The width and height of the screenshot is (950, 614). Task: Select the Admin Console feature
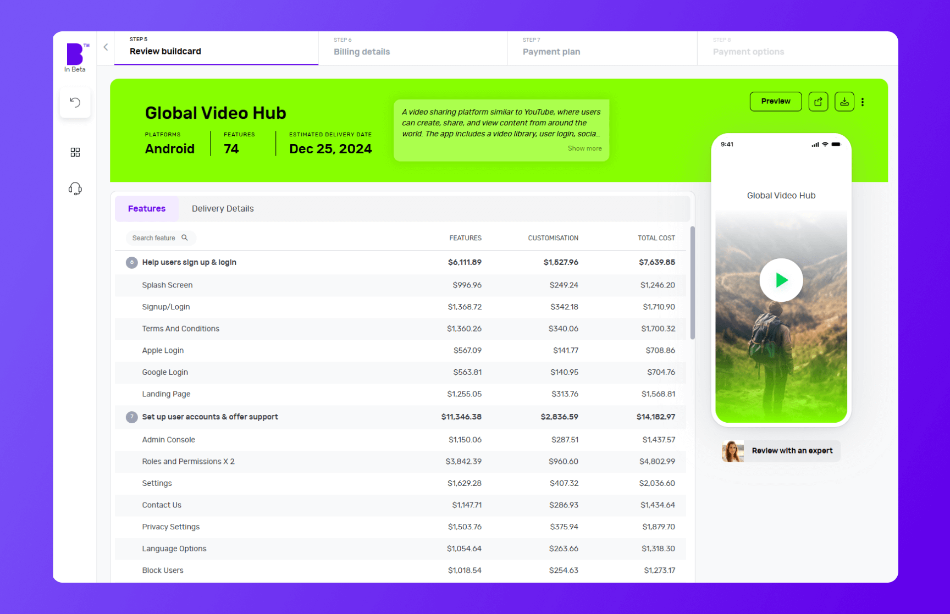[400, 440]
